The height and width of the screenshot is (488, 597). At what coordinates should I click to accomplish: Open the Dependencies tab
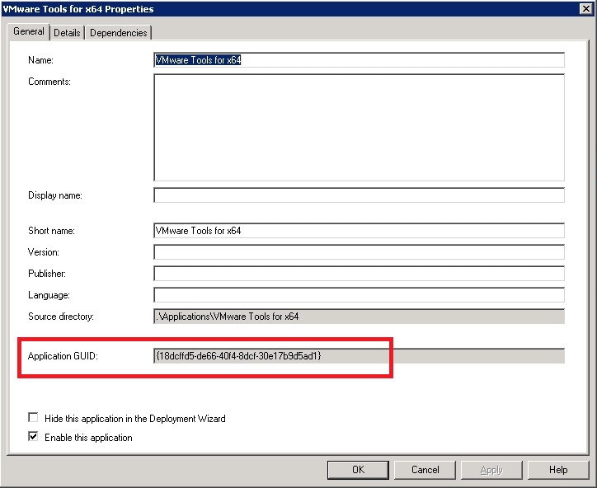coord(119,33)
